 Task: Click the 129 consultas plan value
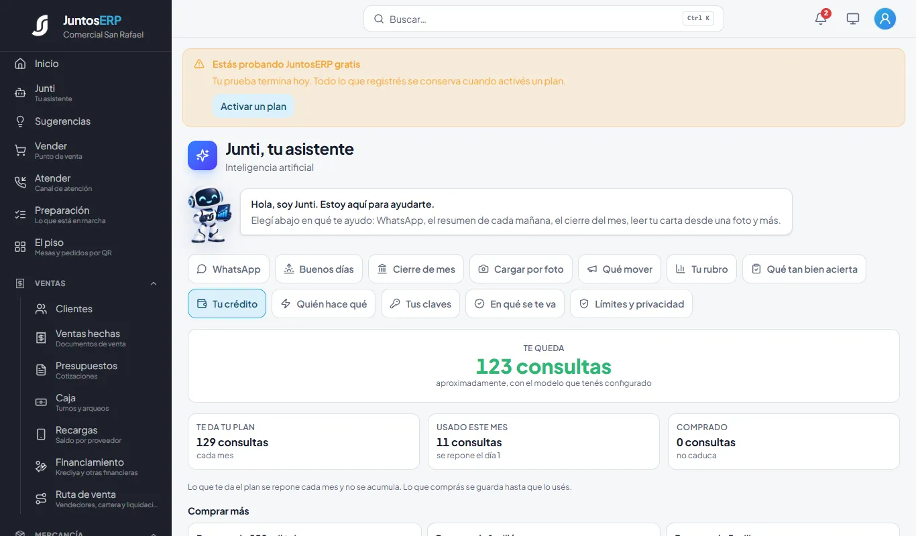[232, 442]
